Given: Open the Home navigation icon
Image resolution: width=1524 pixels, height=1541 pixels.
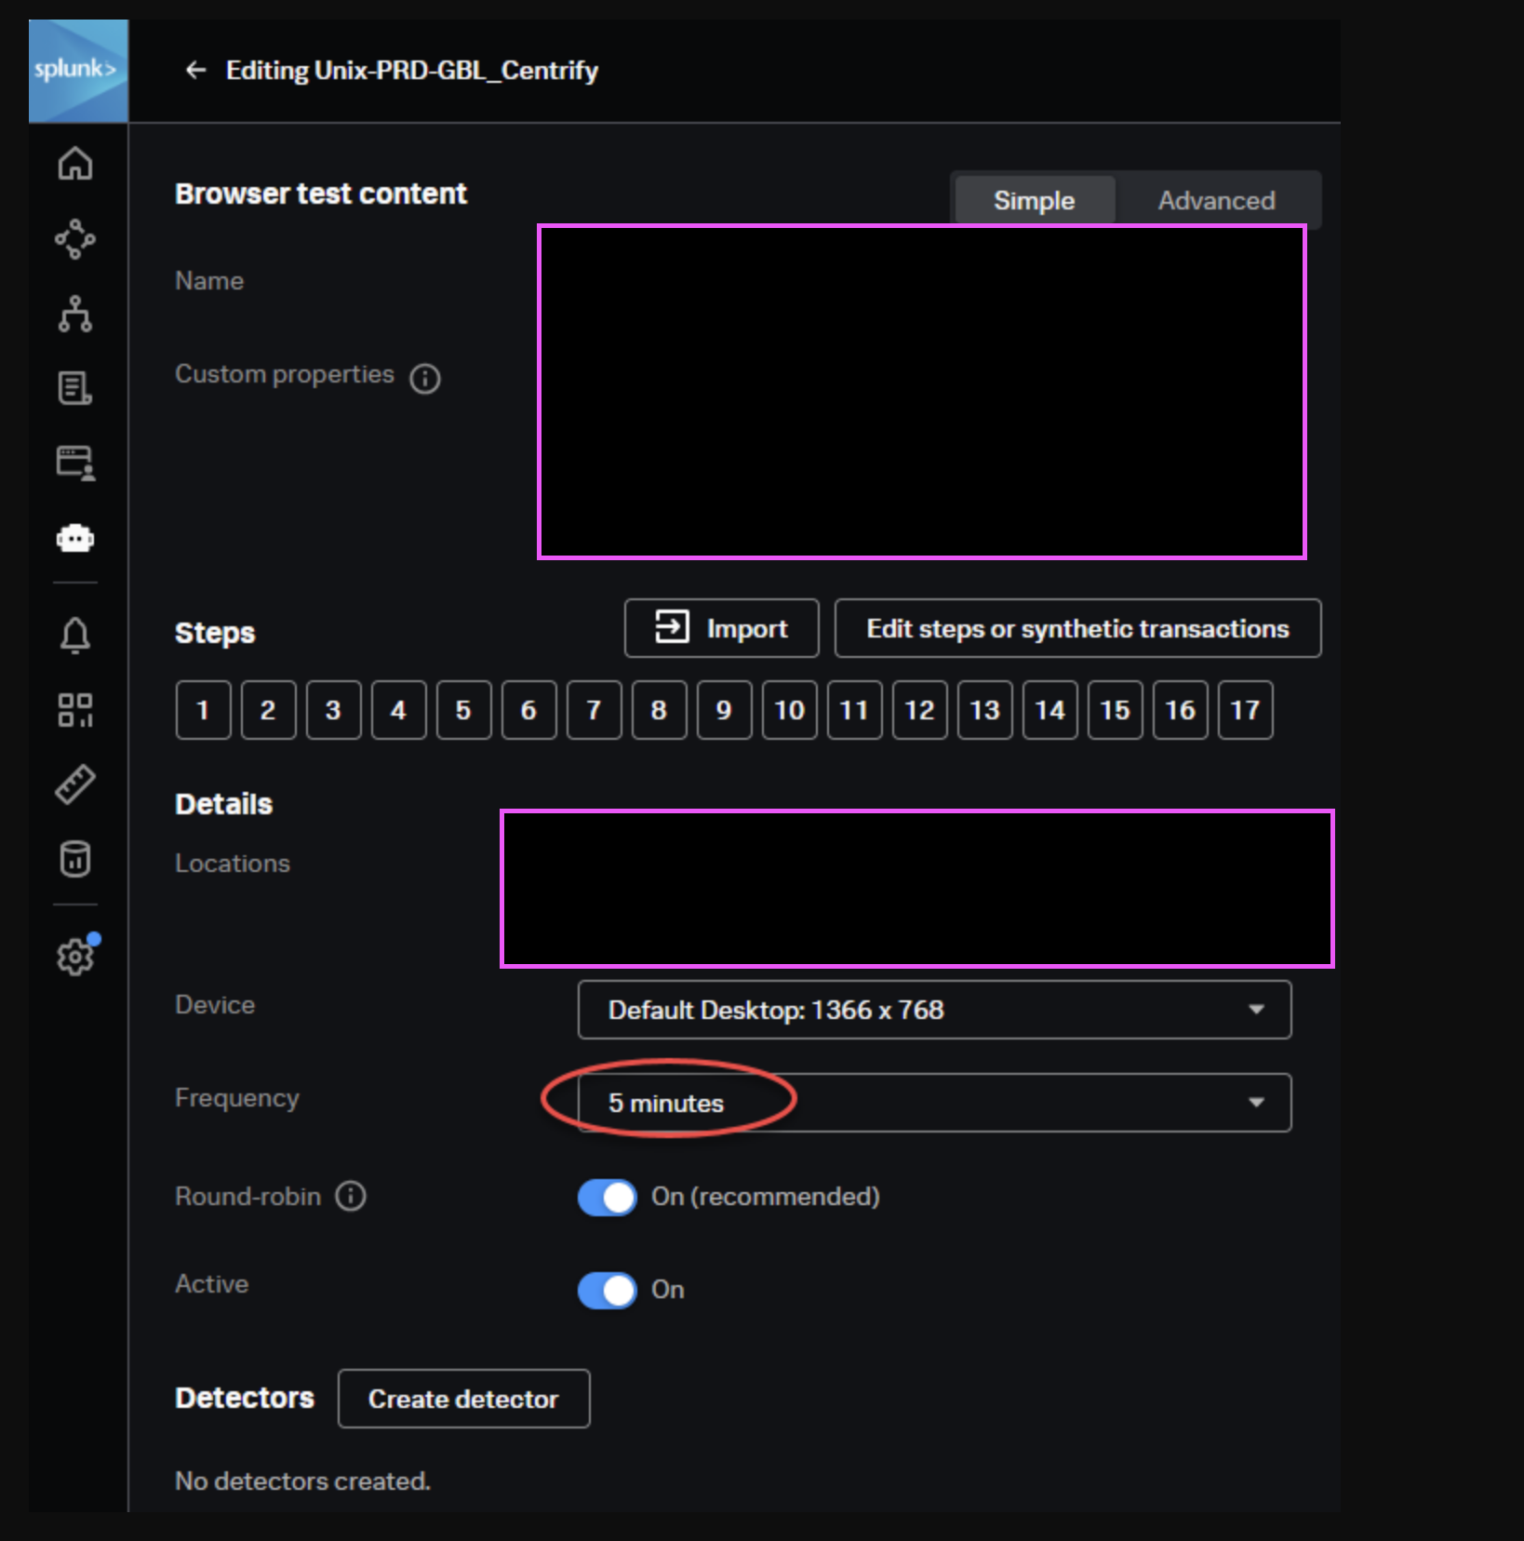Looking at the screenshot, I should click(x=75, y=164).
